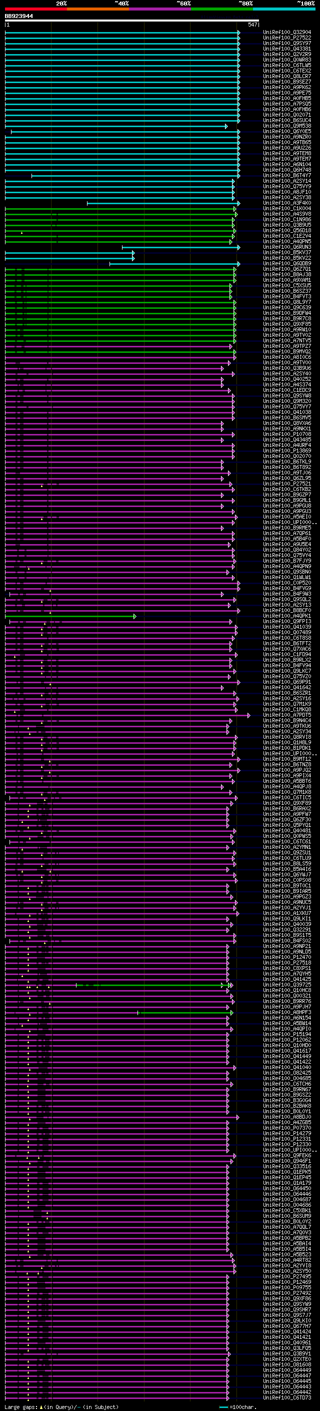Open hit UniRef100_Q9SY97

point(286,43)
